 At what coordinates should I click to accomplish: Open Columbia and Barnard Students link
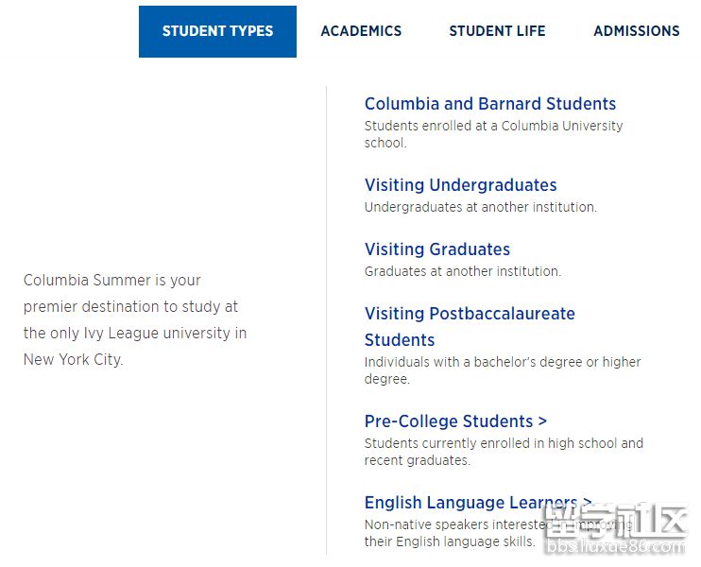pyautogui.click(x=489, y=104)
